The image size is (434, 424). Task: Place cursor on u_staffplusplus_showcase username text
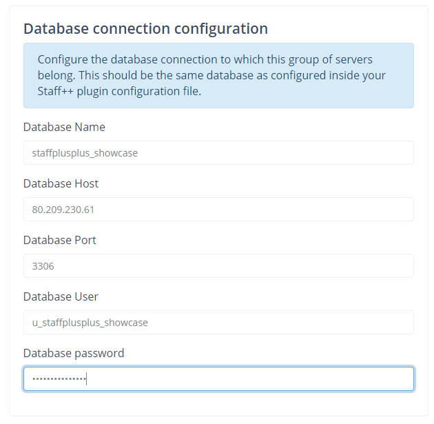click(x=90, y=323)
